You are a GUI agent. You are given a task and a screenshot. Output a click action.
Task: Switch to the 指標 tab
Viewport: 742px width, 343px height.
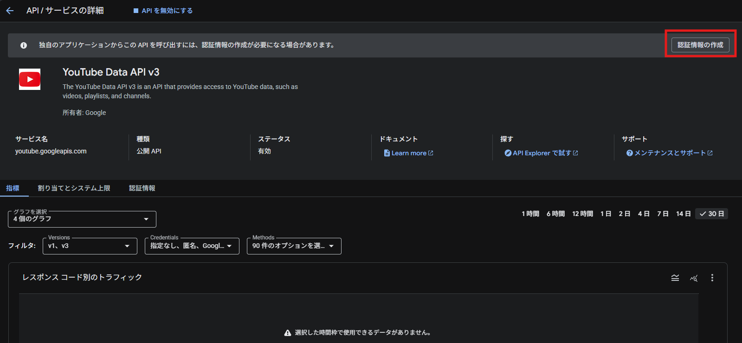[13, 188]
